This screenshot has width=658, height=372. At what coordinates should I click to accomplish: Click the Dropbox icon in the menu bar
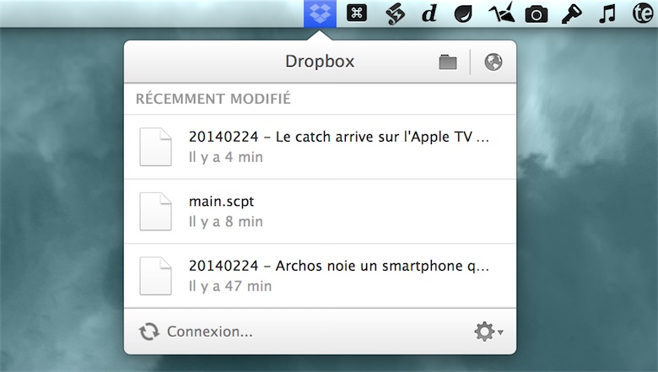(320, 13)
